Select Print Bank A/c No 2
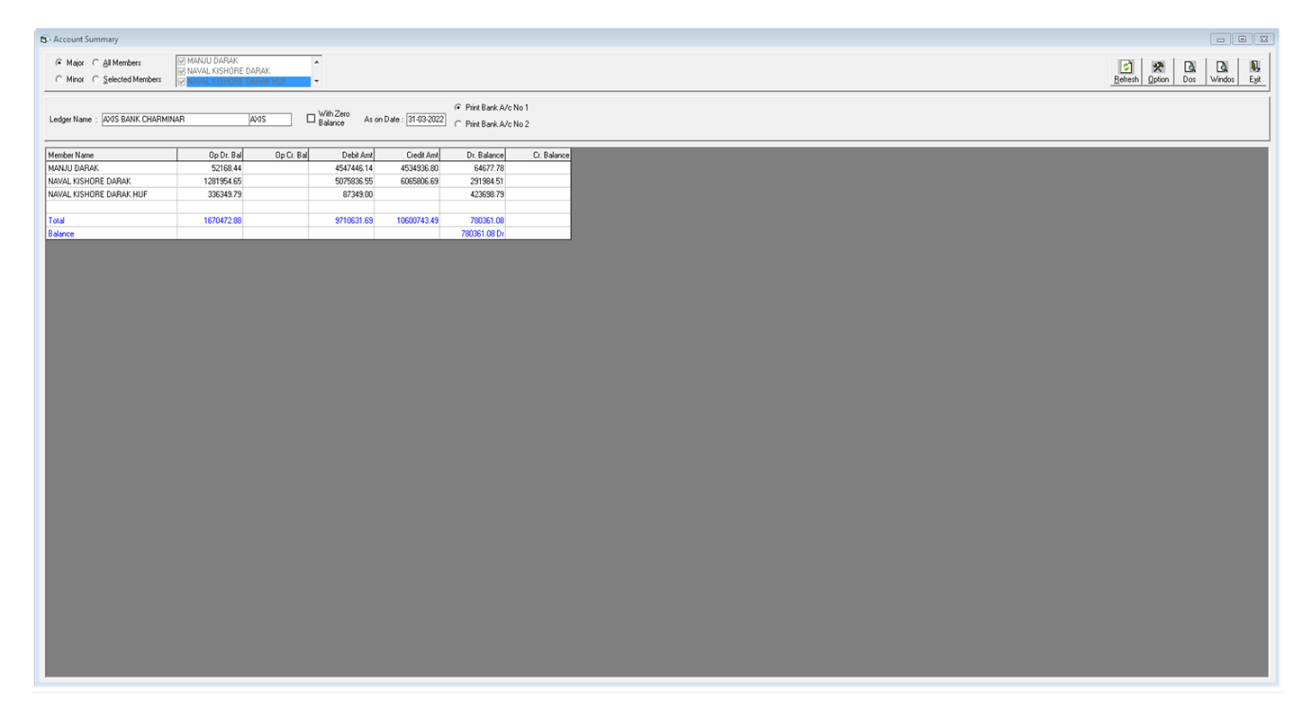The width and height of the screenshot is (1312, 708). [x=457, y=124]
